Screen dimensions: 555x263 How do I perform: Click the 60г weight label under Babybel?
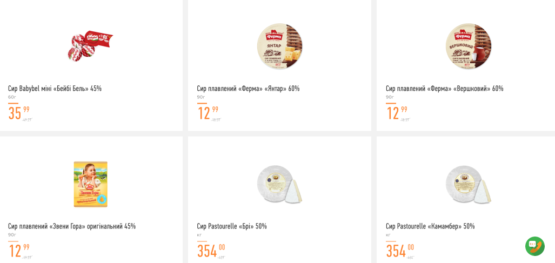(x=12, y=97)
